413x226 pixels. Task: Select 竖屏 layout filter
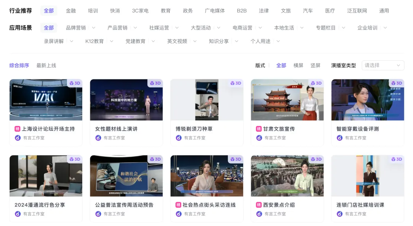click(x=315, y=65)
